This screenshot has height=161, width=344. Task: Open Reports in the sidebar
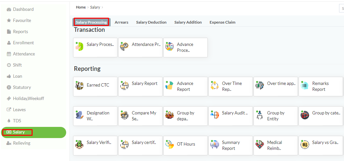click(17, 32)
